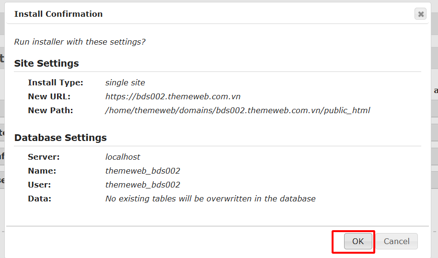Screen dimensions: 438x258
Task: Click the Server label
Action: point(43,157)
